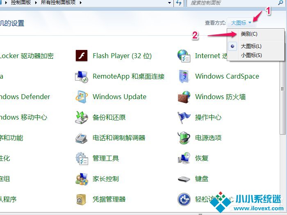Click the 控制面板 breadcrumb
This screenshot has width=287, height=215.
pyautogui.click(x=21, y=2)
